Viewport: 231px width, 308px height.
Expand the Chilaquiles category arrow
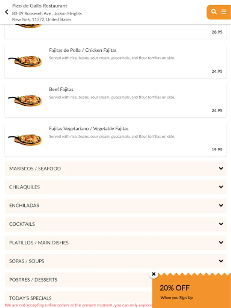point(221,187)
